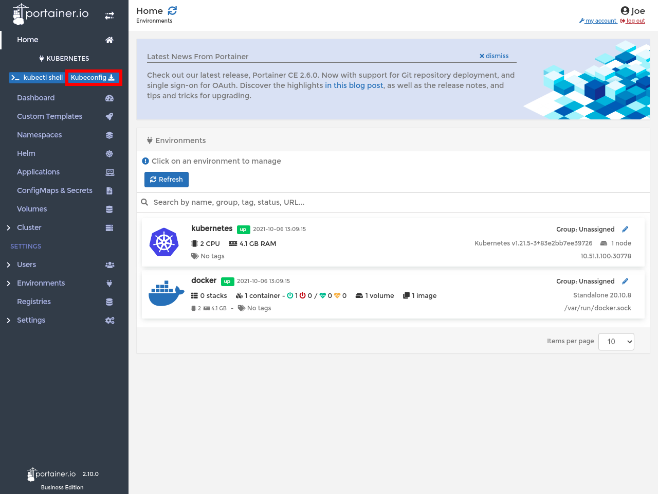
Task: Click the blue Refresh button
Action: (x=167, y=180)
